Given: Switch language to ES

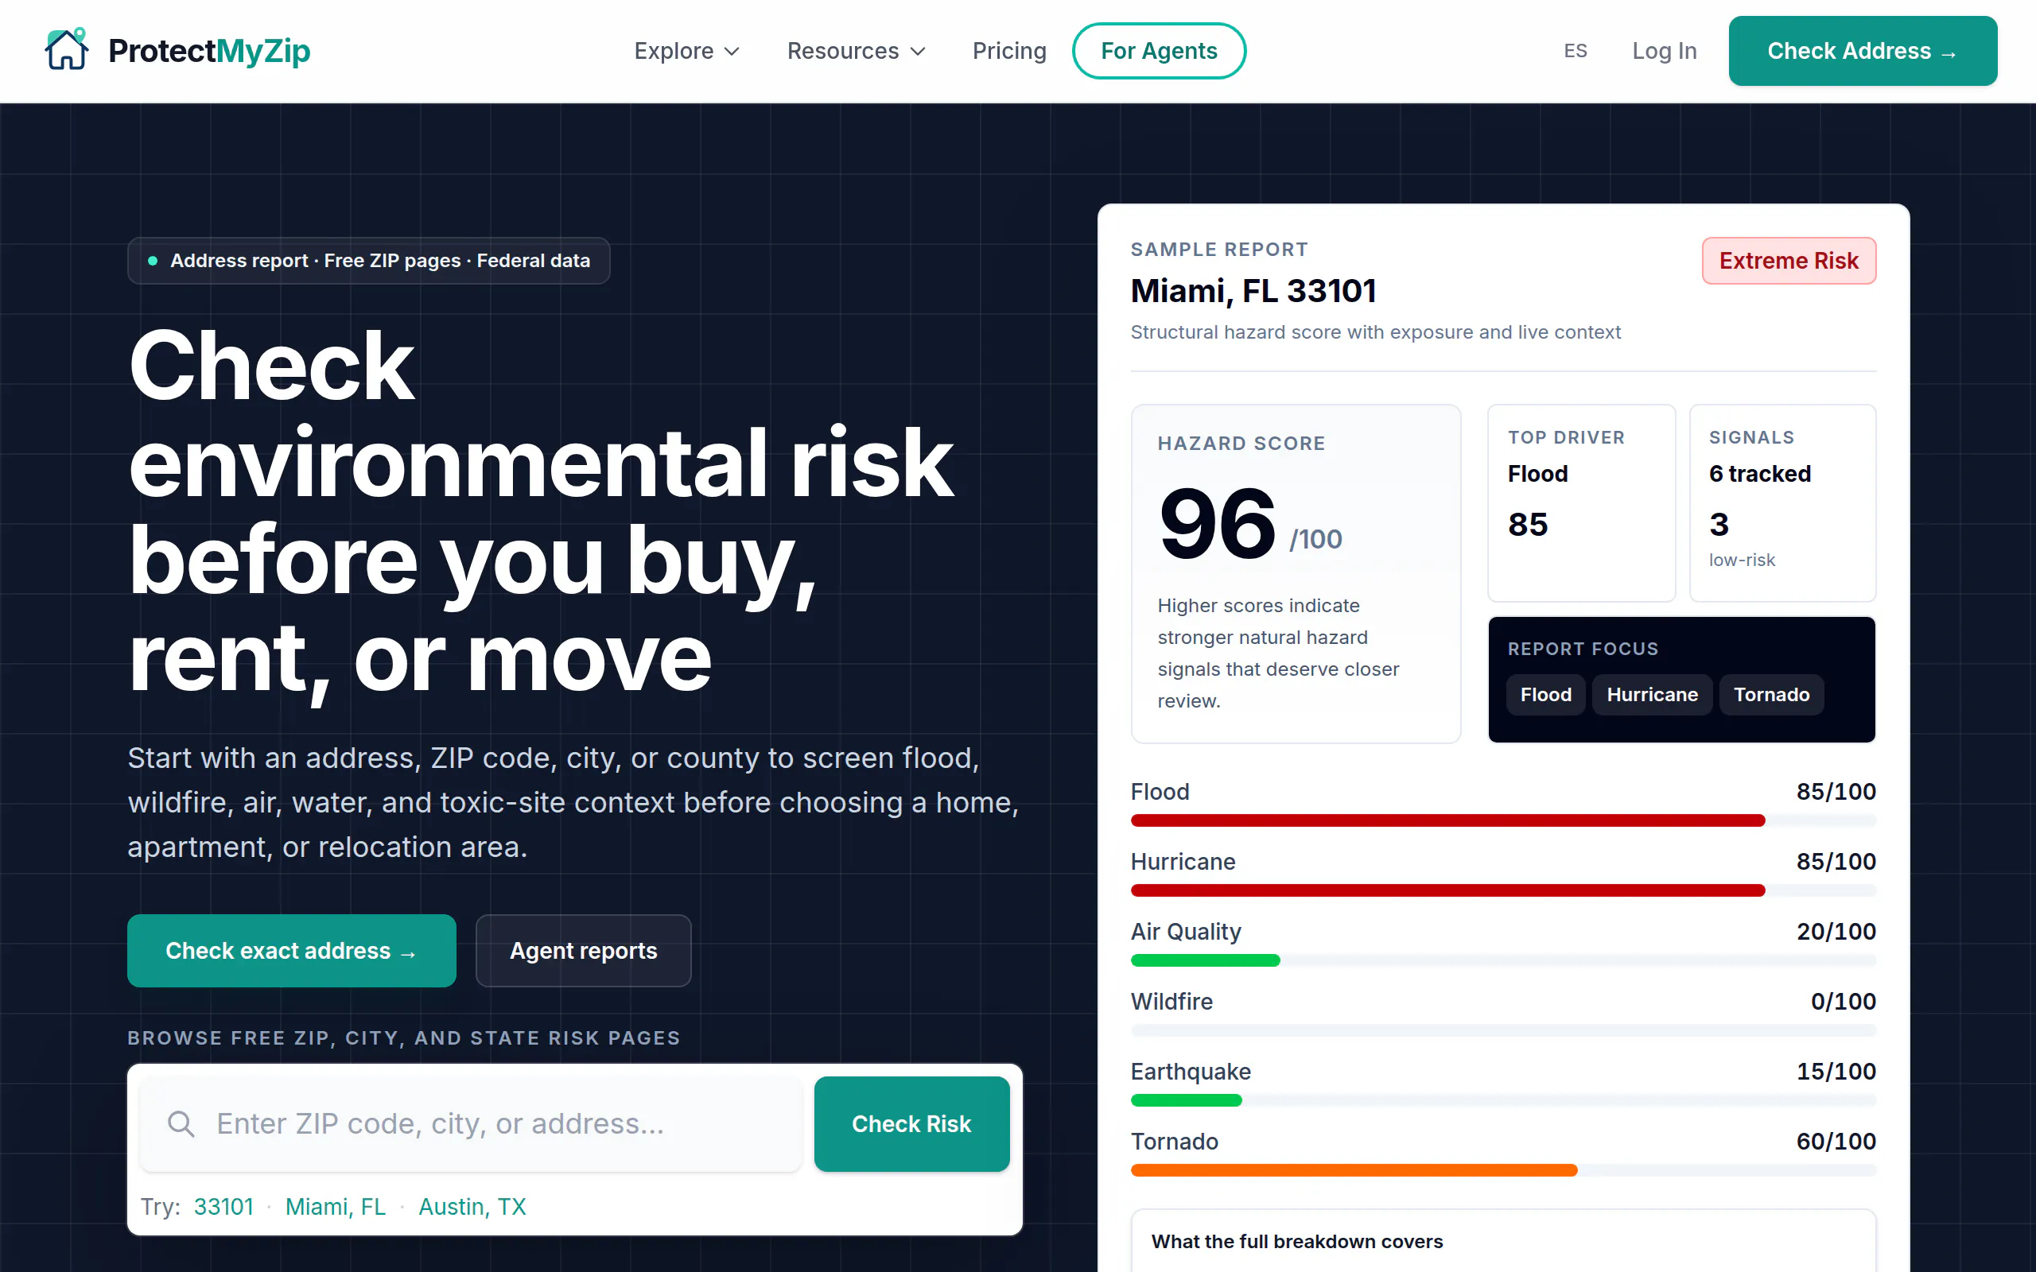Looking at the screenshot, I should (1575, 52).
